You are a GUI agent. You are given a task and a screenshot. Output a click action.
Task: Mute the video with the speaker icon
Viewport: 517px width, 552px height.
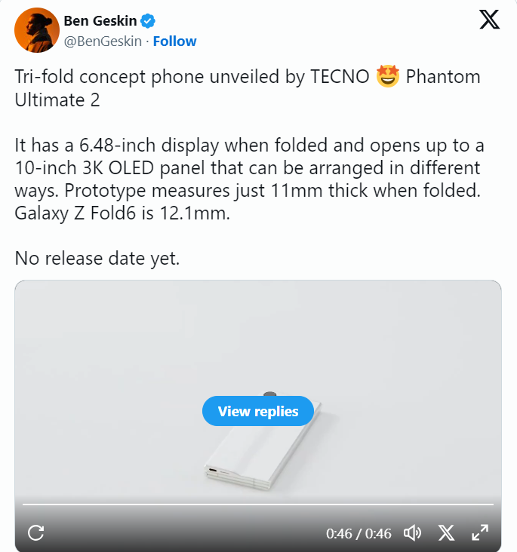412,533
